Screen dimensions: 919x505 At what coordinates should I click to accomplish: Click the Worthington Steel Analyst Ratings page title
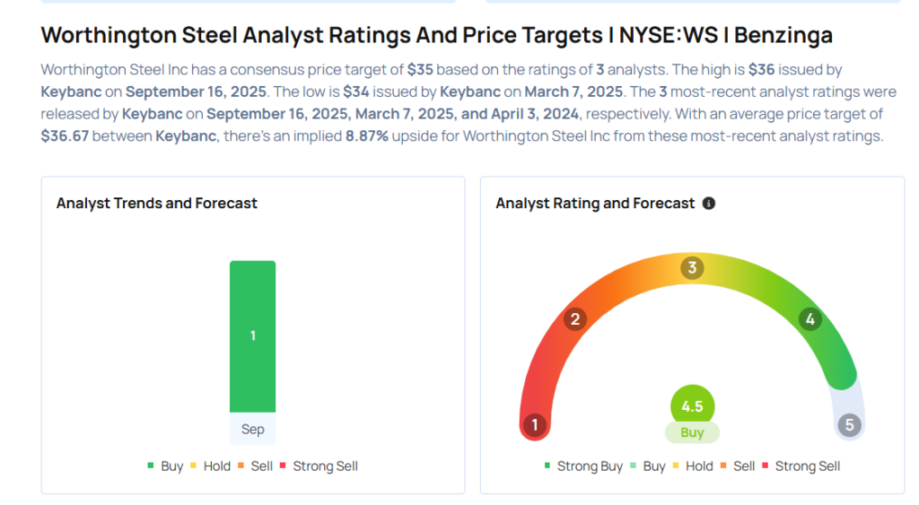pos(437,35)
